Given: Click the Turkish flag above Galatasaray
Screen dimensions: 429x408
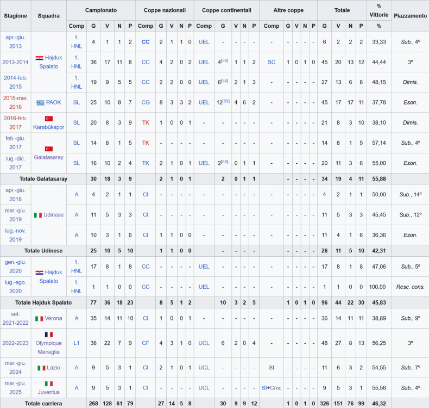Looking at the screenshot, I should pyautogui.click(x=49, y=149).
